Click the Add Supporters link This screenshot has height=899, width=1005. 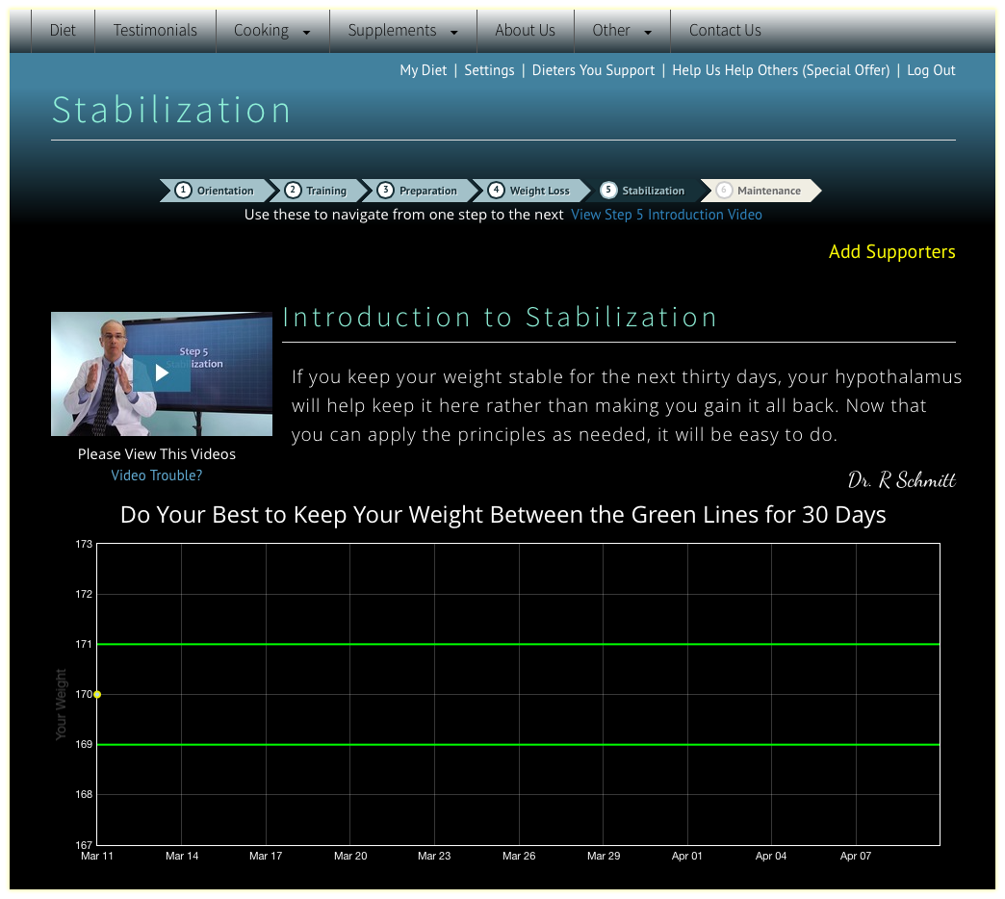click(x=891, y=252)
